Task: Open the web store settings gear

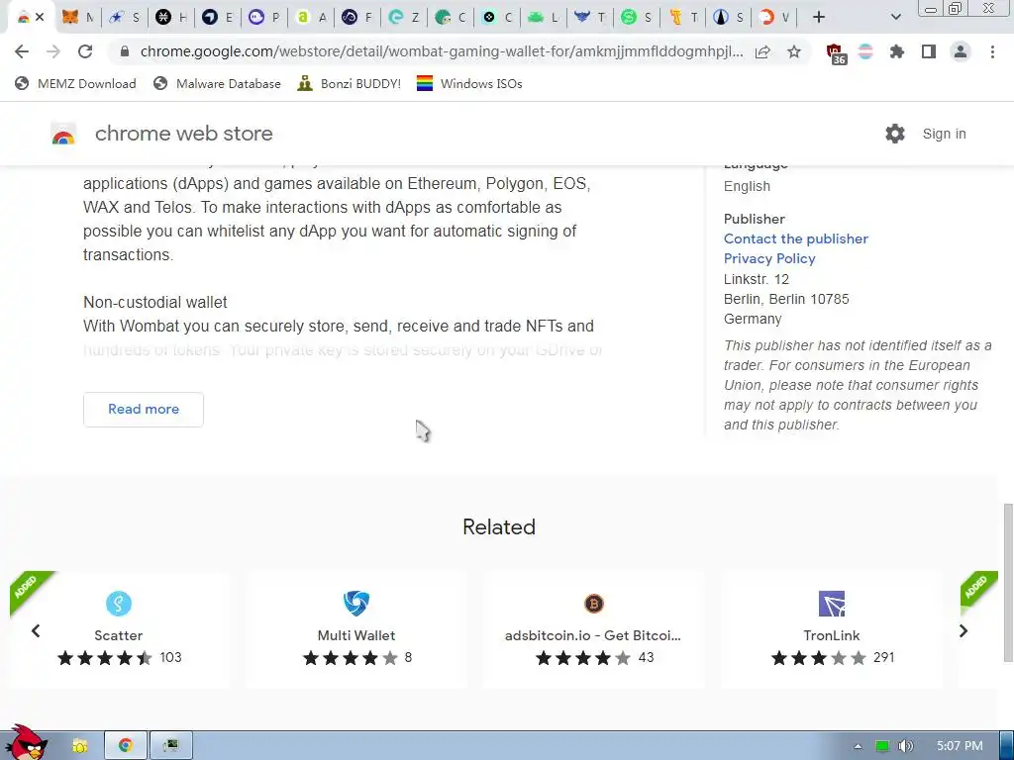Action: (x=895, y=134)
